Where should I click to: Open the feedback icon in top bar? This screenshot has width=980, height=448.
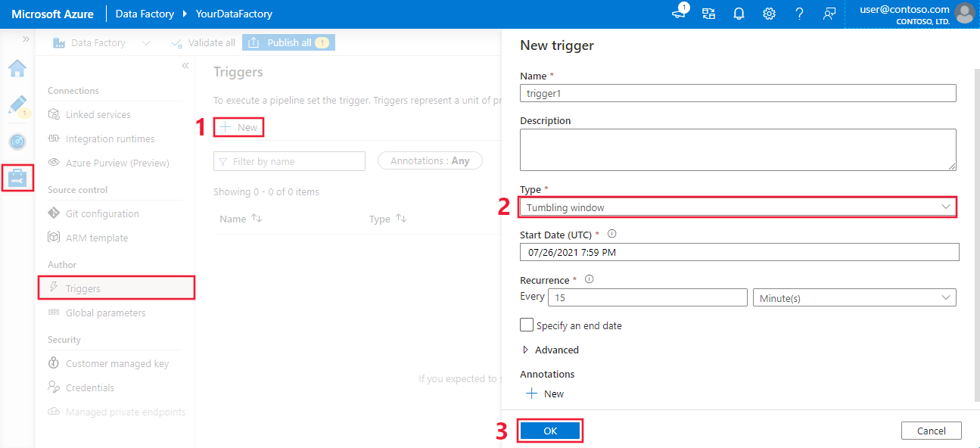pyautogui.click(x=829, y=13)
